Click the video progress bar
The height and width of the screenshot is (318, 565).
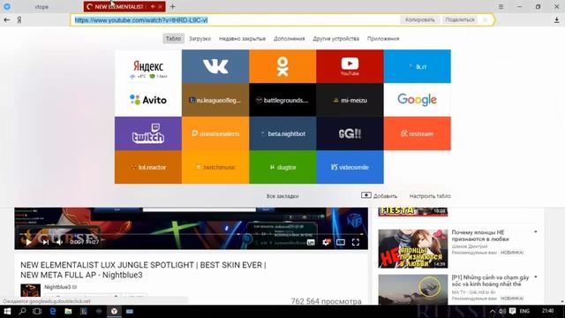click(x=191, y=234)
